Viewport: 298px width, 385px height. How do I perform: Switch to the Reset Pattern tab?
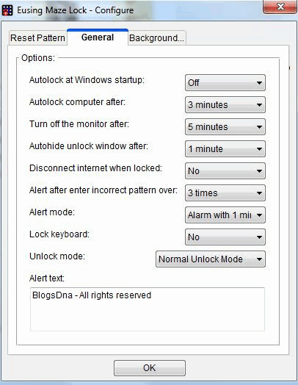(37, 38)
